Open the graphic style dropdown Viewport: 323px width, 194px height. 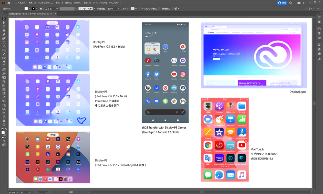click(x=136, y=9)
